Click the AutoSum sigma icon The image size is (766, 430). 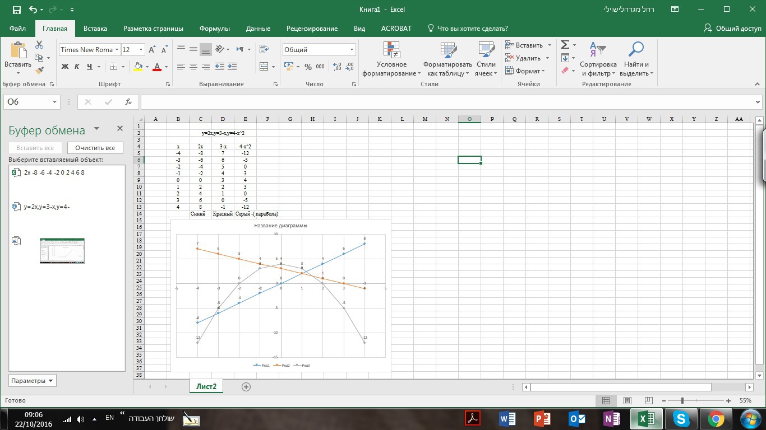pos(565,45)
